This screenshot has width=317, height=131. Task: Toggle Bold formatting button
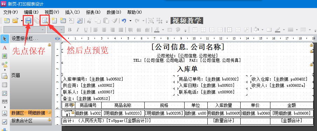click(x=70, y=30)
